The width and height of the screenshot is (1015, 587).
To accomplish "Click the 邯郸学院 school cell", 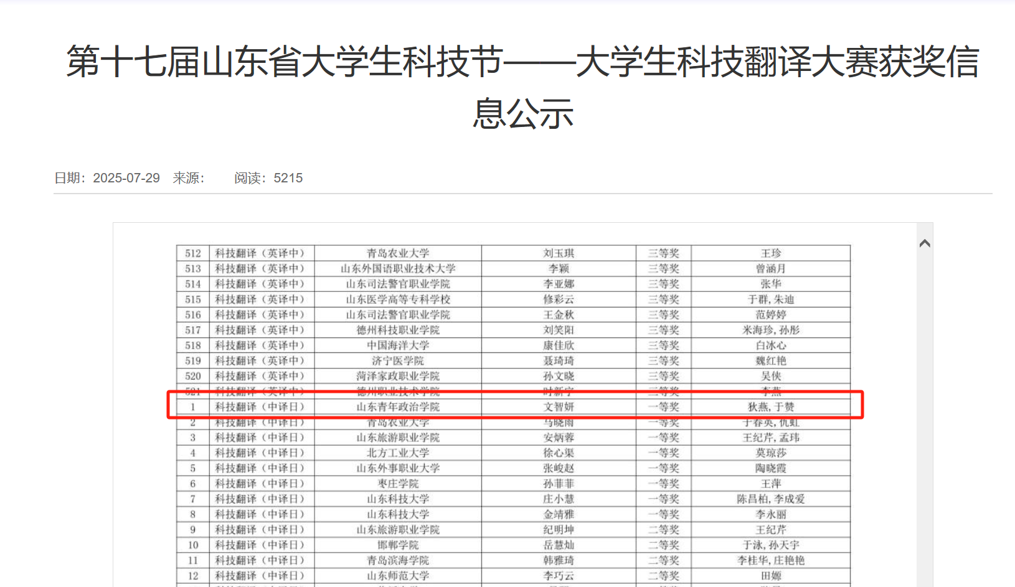I will (398, 545).
